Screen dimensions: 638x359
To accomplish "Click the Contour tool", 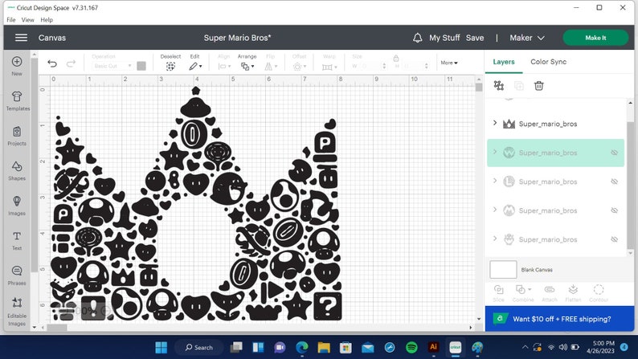I will tap(599, 293).
